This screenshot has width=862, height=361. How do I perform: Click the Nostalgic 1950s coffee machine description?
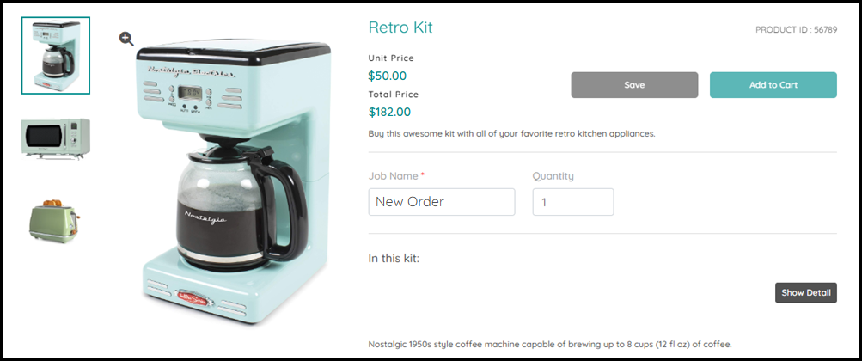550,345
